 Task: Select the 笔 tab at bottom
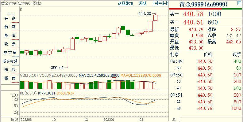point(174,120)
